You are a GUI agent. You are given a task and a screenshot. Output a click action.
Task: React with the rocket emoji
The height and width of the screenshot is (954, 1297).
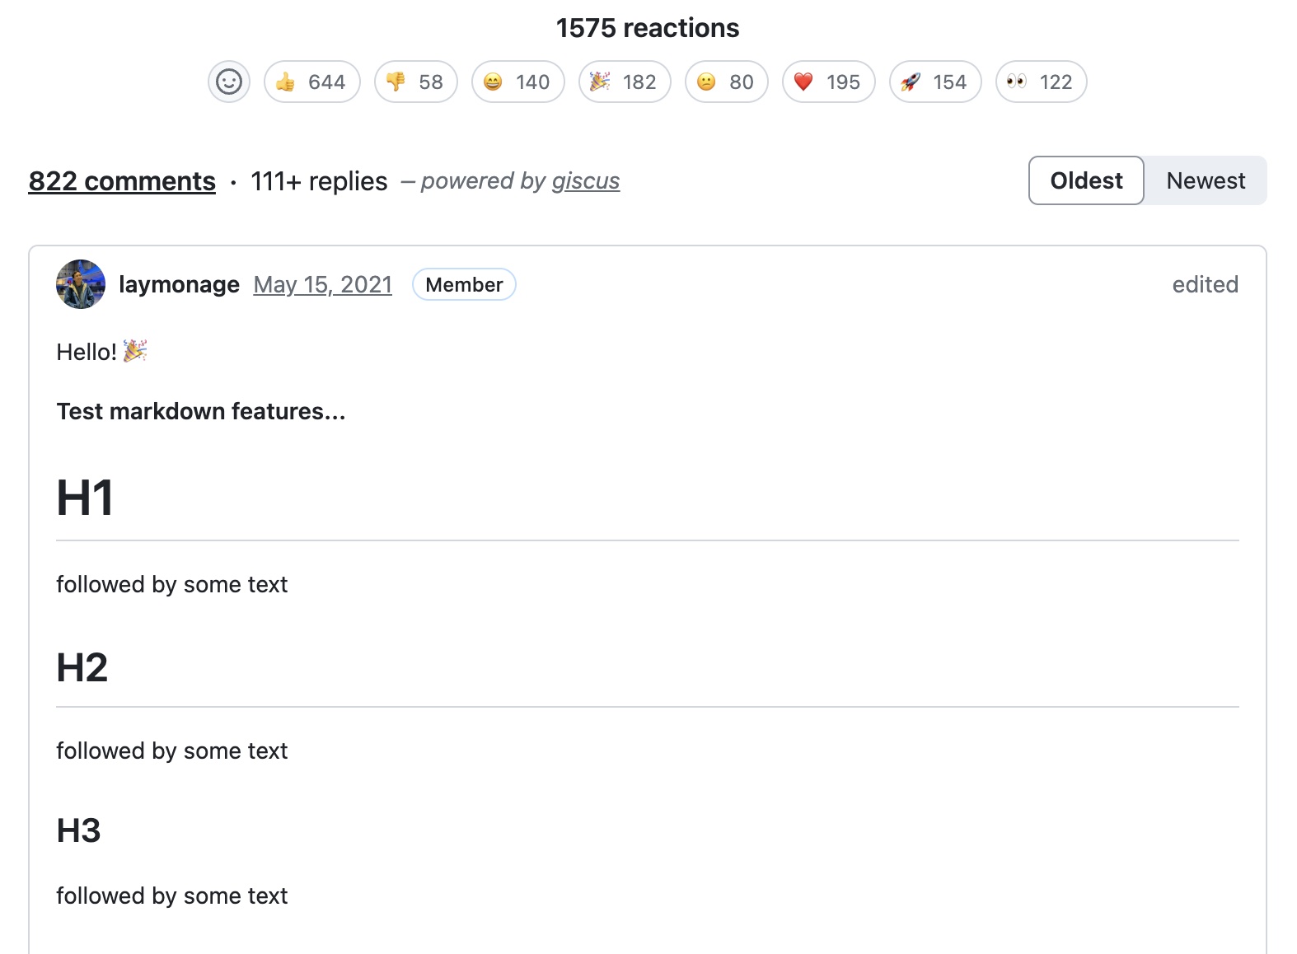coord(934,82)
